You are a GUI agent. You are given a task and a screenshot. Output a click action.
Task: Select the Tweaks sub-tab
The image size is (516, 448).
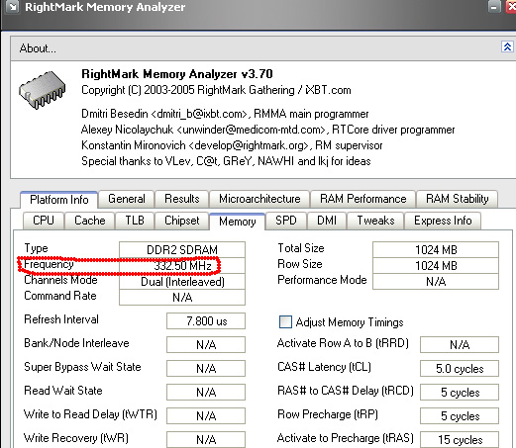[375, 221]
